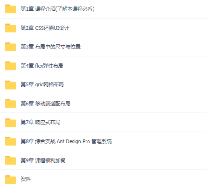Image resolution: width=207 pixels, height=187 pixels.
Task: Open the 第1章 课程介绍 folder icon
Action: tap(10, 9)
